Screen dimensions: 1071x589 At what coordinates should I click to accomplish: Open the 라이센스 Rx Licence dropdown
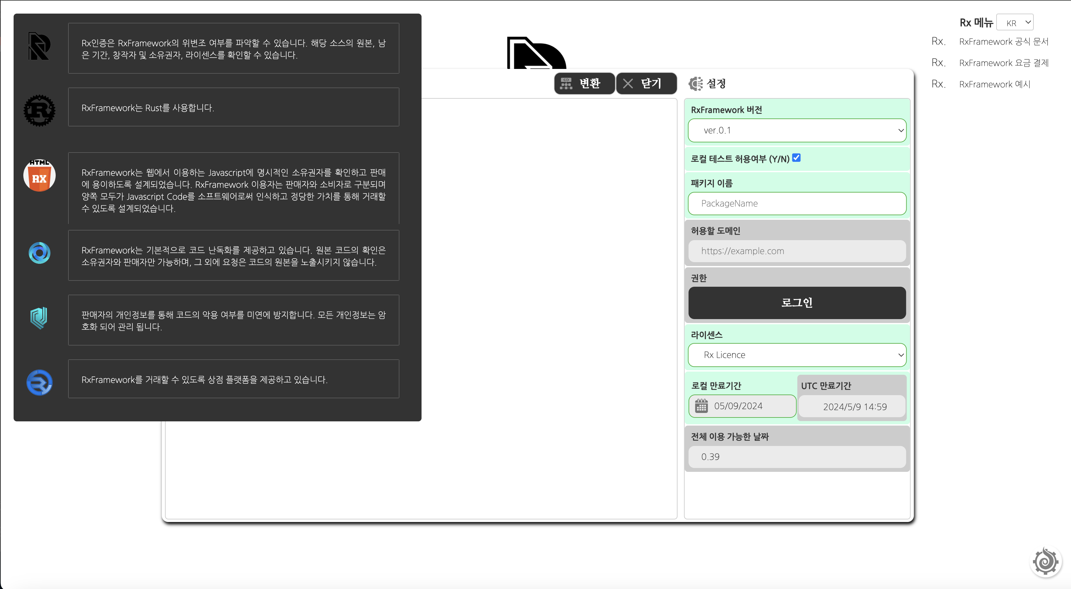tap(797, 355)
